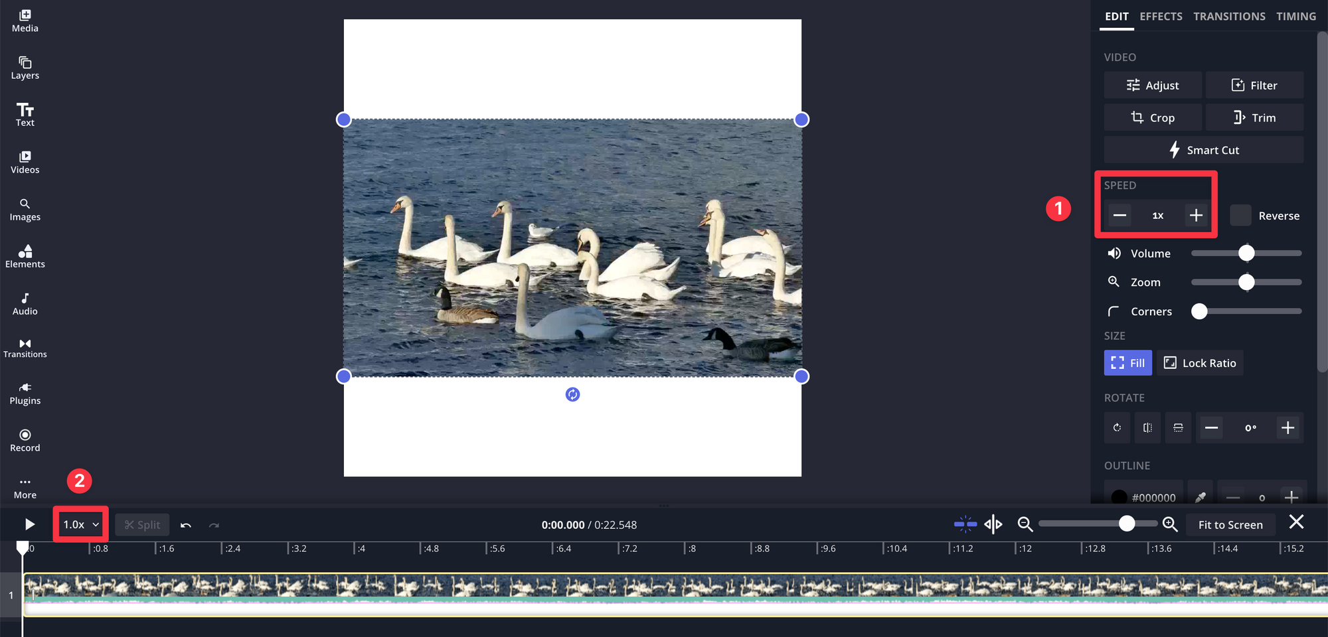Click the eyedropper color picker icon
Image resolution: width=1328 pixels, height=637 pixels.
[x=1201, y=497]
